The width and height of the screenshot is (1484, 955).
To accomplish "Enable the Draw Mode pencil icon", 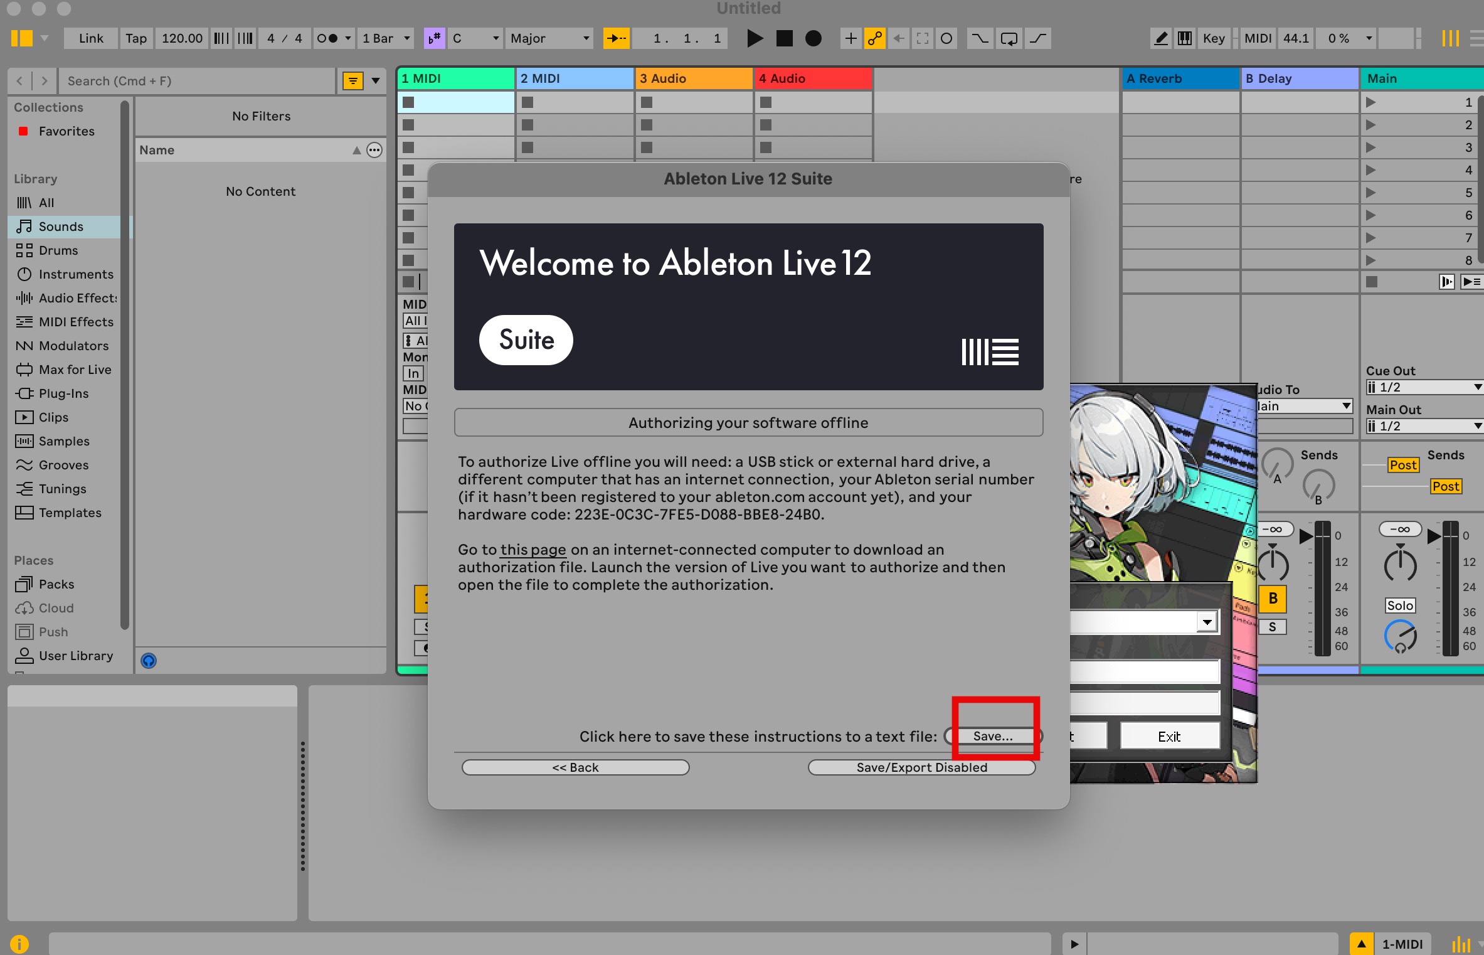I will tap(1161, 39).
